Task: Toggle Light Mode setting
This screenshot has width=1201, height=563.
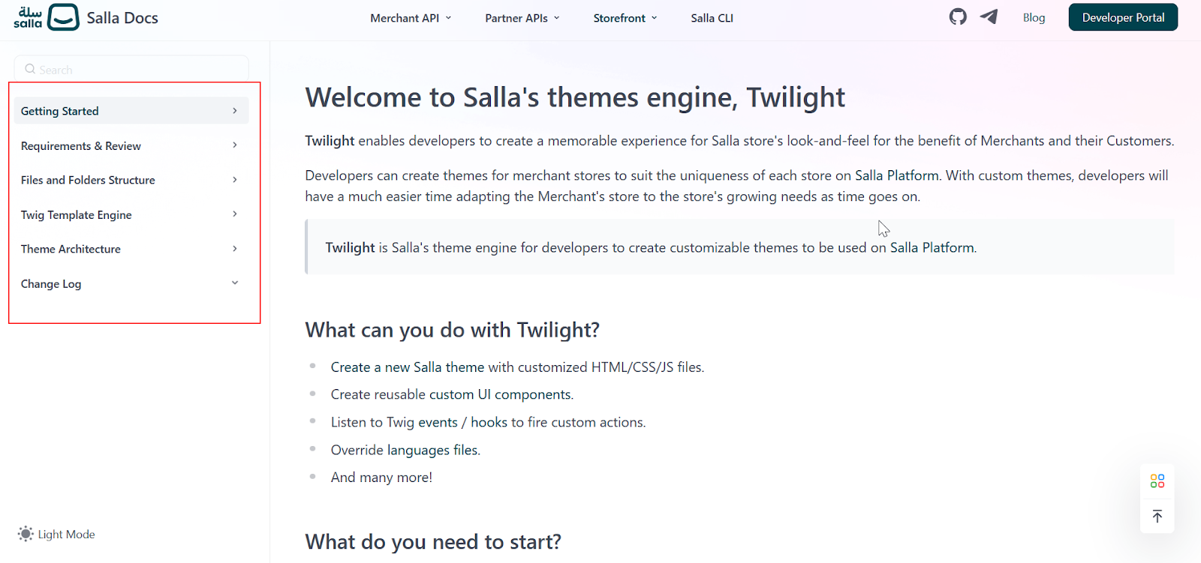Action: (56, 534)
